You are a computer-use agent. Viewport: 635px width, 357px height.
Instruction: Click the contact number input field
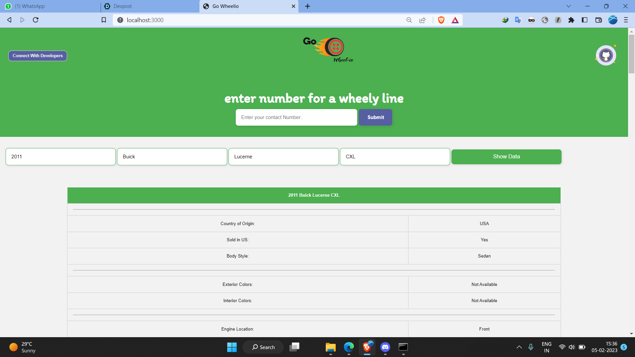[296, 117]
